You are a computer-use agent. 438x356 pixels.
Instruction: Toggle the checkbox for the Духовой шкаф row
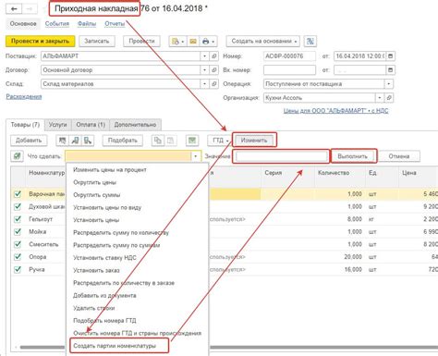tap(18, 206)
